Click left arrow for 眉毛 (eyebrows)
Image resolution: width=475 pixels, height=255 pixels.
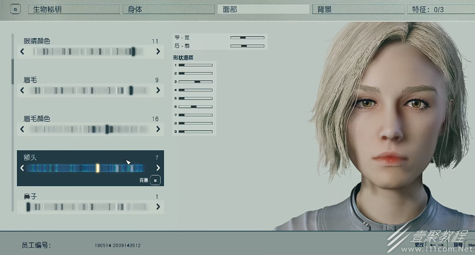click(x=22, y=90)
